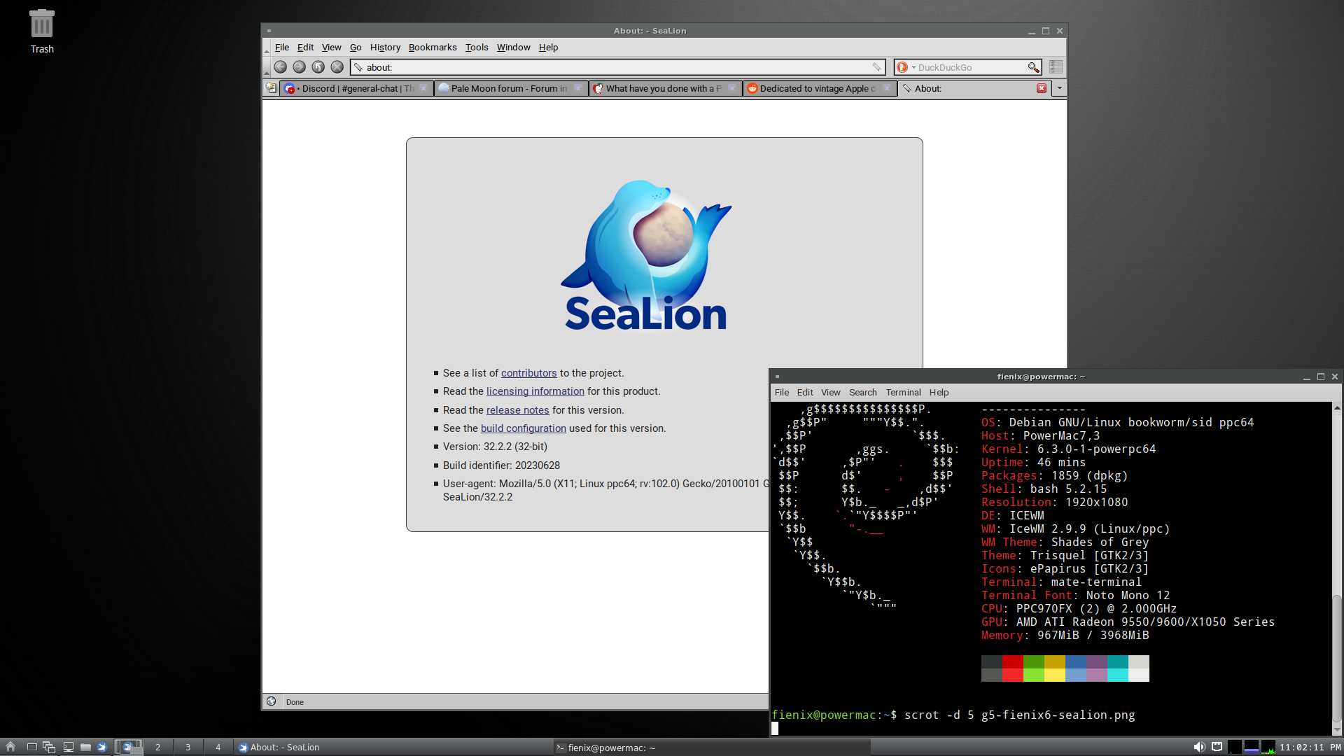Viewport: 1344px width, 756px height.
Task: Open the Terminal menu in terminal window
Action: pos(903,393)
